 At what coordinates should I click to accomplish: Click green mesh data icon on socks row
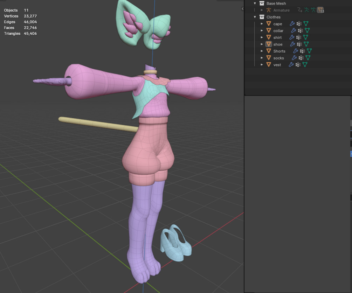[308, 58]
